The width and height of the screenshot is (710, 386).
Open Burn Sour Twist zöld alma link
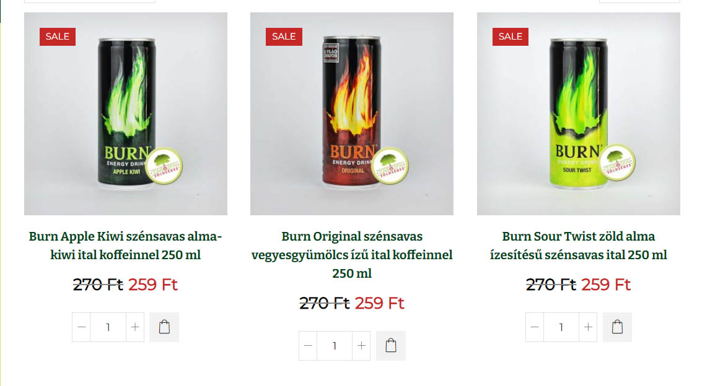click(x=578, y=246)
